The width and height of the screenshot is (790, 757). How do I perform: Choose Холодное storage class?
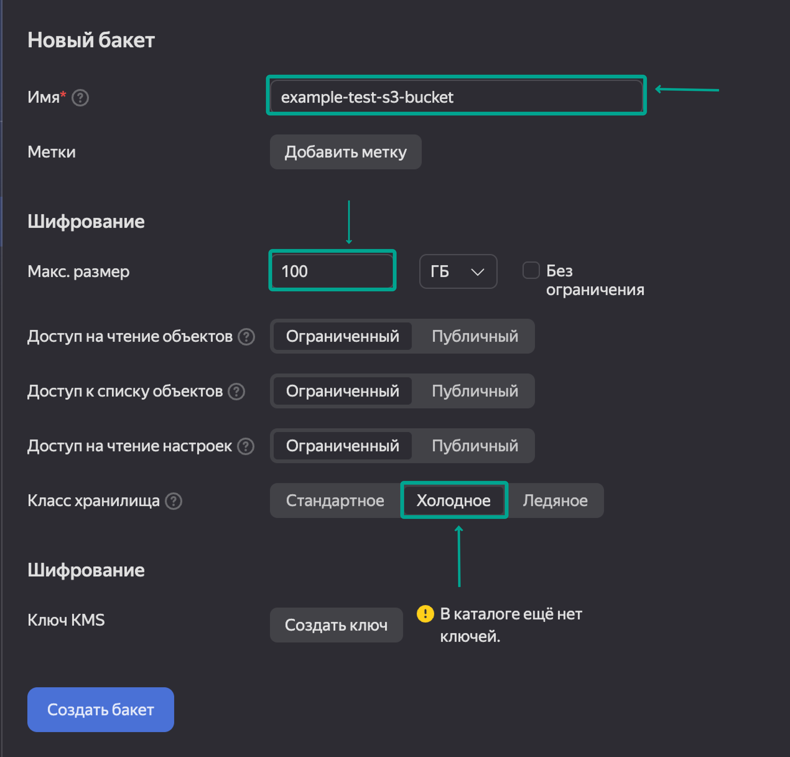(x=453, y=501)
